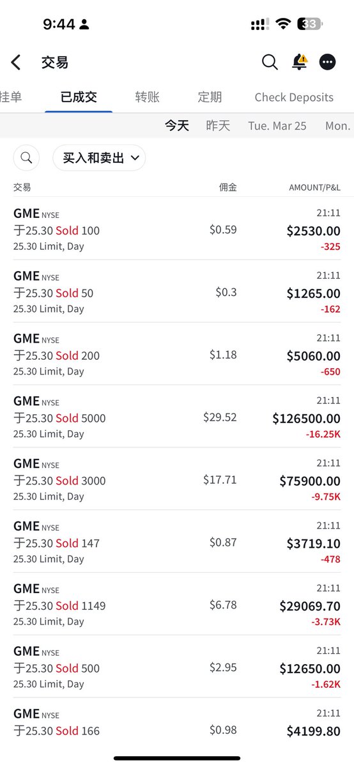Open the three-dot more options menu

[x=328, y=62]
